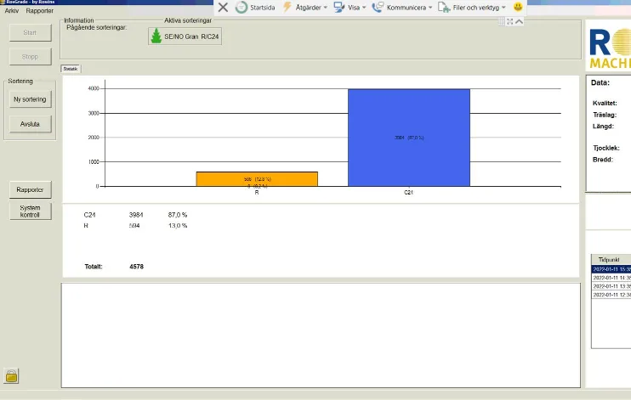Open the Arkiv menu

click(12, 11)
